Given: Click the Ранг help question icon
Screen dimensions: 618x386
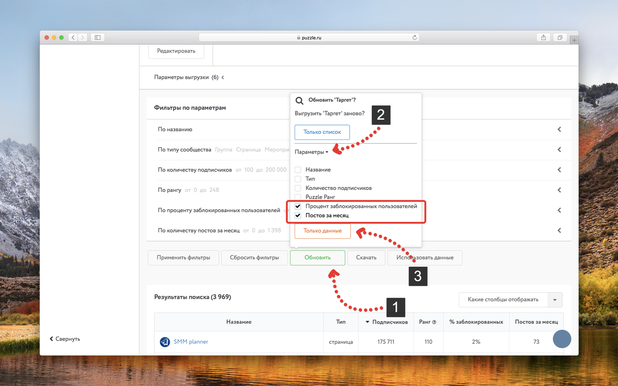Looking at the screenshot, I should 434,322.
